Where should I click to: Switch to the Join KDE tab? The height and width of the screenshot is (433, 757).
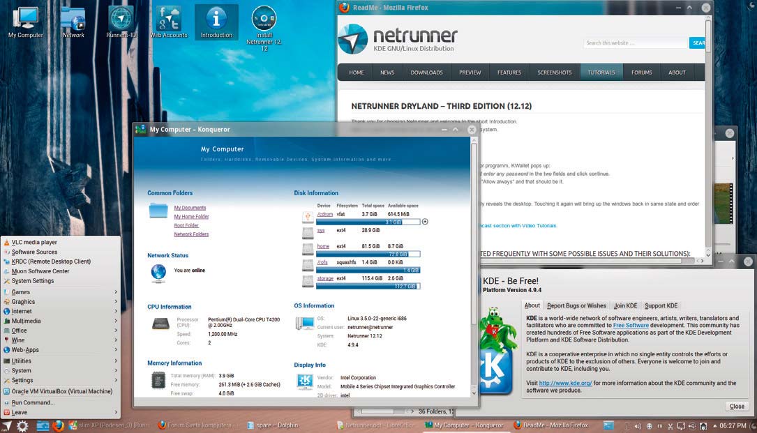(625, 305)
